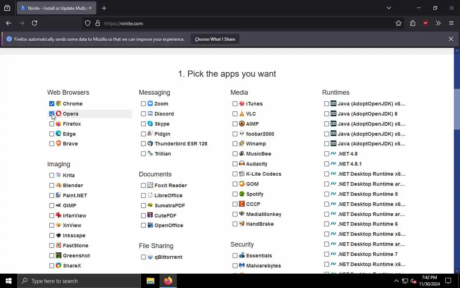The height and width of the screenshot is (288, 460).
Task: Click the Trillian label
Action: point(163,154)
